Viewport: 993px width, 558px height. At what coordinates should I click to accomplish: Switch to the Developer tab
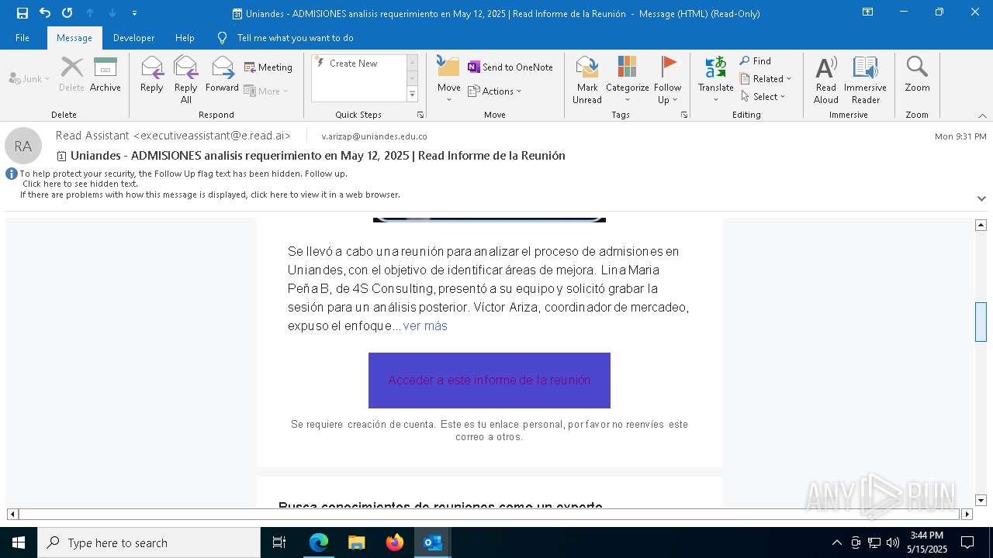tap(133, 38)
